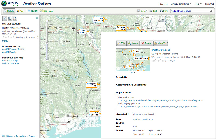The height and width of the screenshot is (139, 216).
Task: Click mlomoro author link in item details
Action: [168, 57]
